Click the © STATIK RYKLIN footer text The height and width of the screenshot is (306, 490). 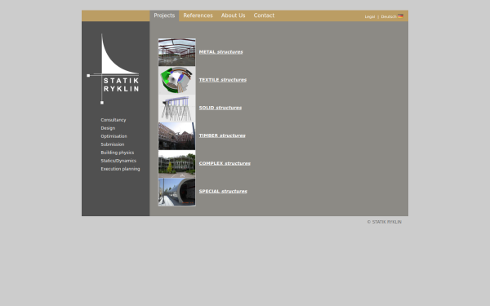[384, 222]
